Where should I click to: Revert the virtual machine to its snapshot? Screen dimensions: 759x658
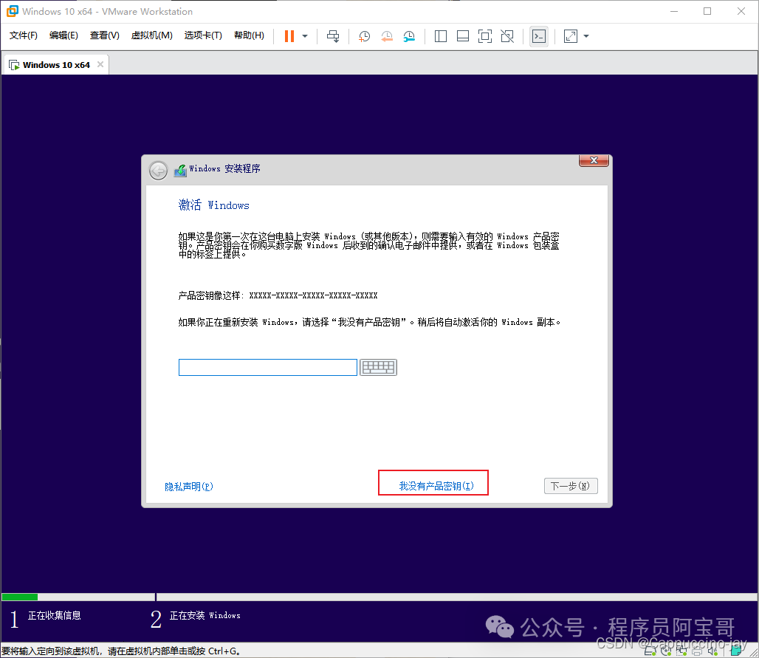(x=387, y=36)
